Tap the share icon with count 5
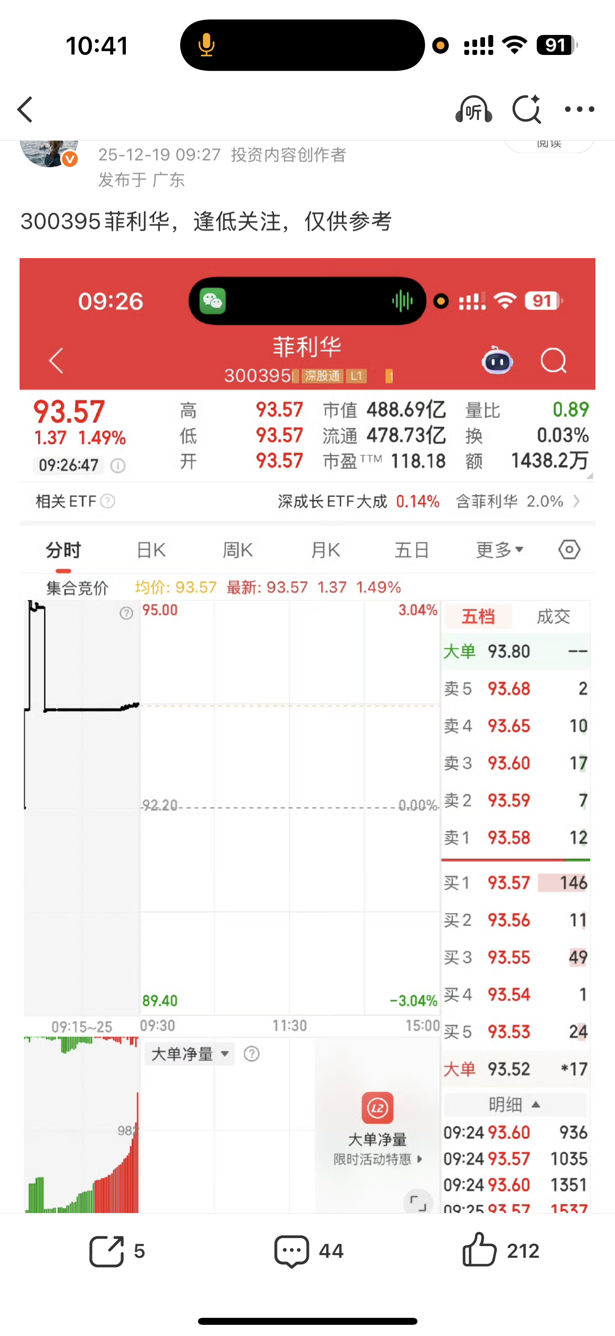 tap(106, 1252)
